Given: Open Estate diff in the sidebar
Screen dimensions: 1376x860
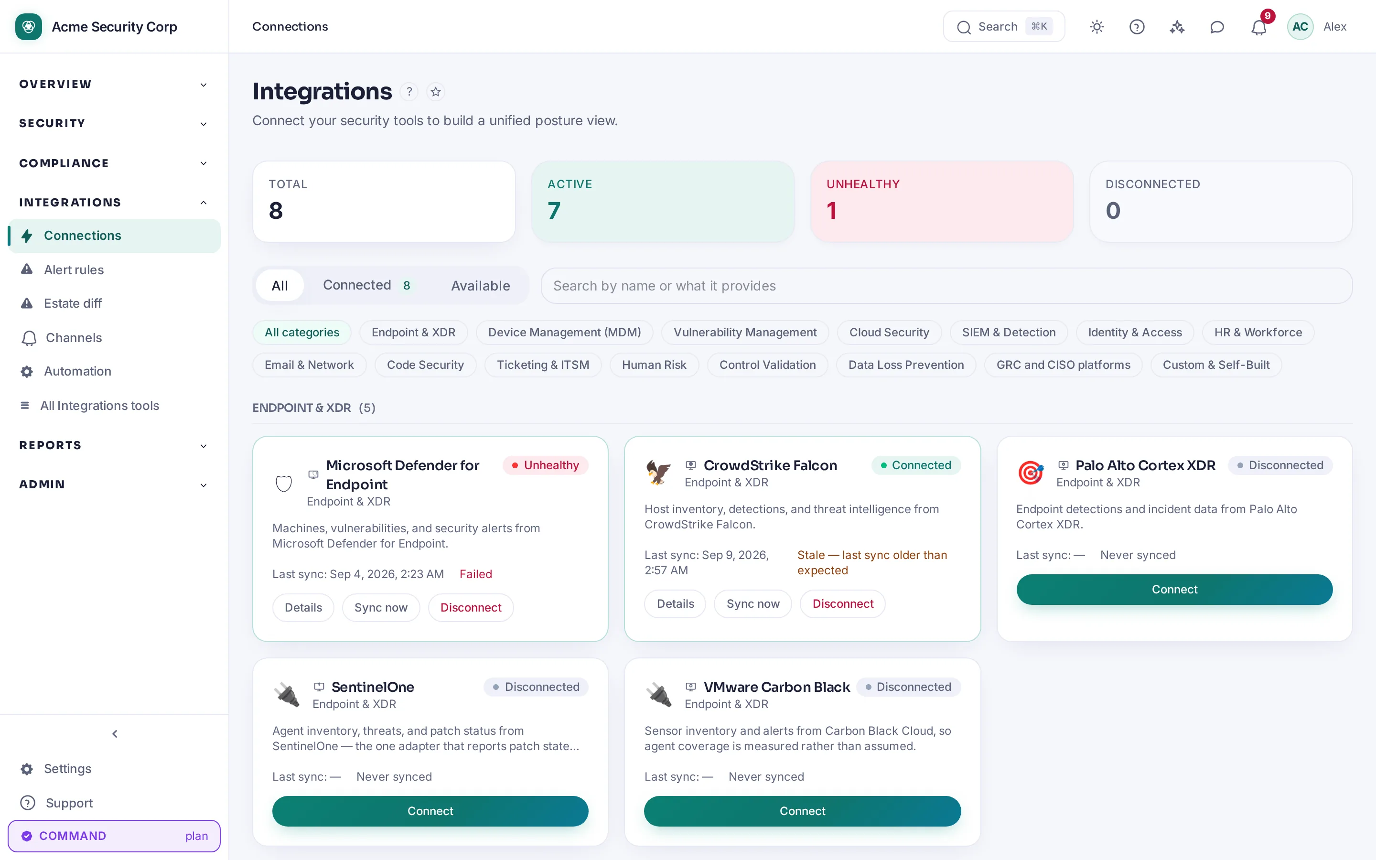Looking at the screenshot, I should [114, 303].
